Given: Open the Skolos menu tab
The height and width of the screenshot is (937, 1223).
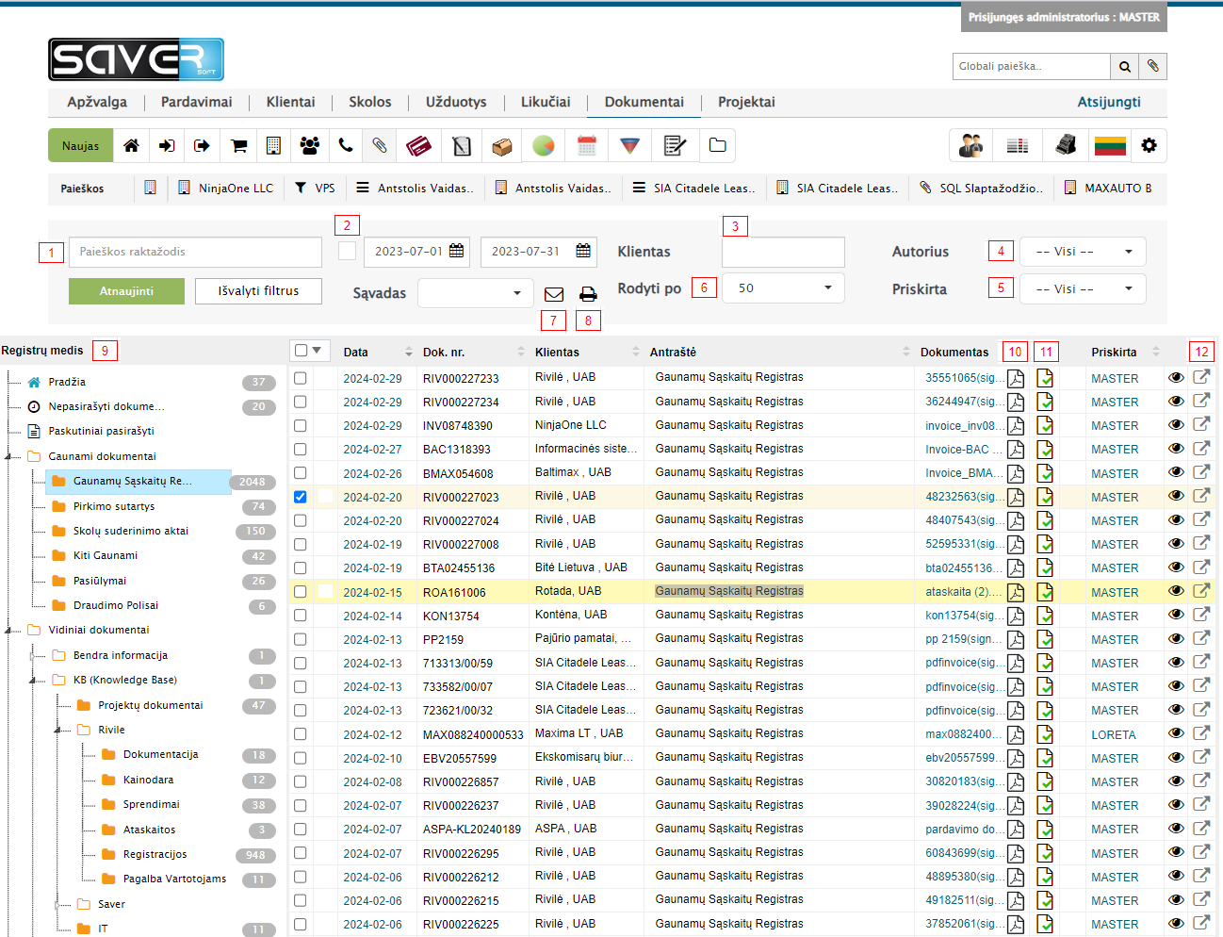Looking at the screenshot, I should tap(370, 102).
